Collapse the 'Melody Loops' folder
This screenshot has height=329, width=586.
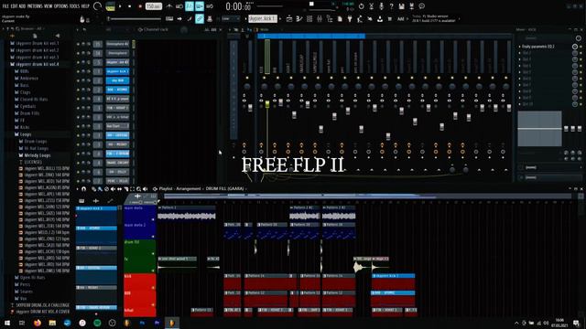(x=35, y=155)
